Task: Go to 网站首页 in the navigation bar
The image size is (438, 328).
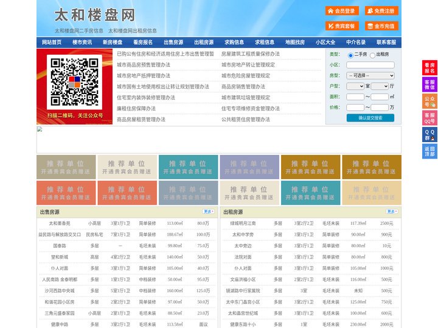Action: click(52, 43)
